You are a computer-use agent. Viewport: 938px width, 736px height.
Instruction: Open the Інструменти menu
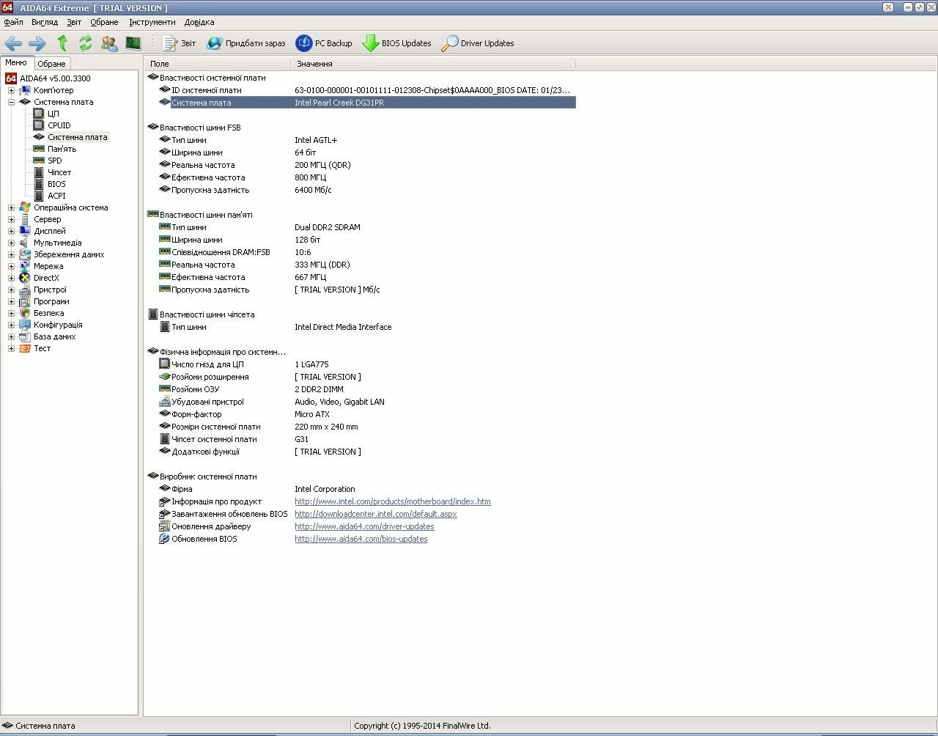tap(152, 22)
